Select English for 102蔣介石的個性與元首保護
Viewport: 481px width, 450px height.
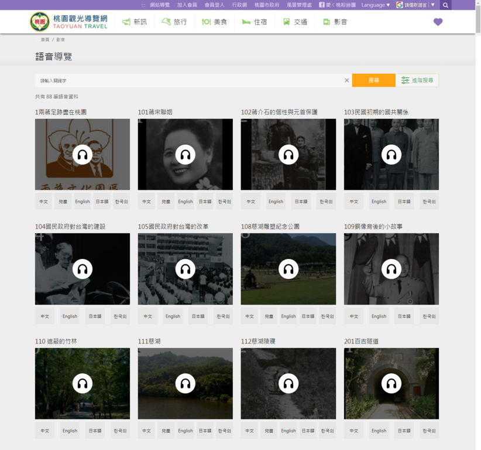276,202
